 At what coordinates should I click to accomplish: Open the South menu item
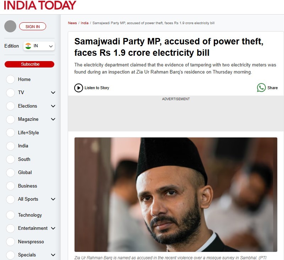(24, 159)
